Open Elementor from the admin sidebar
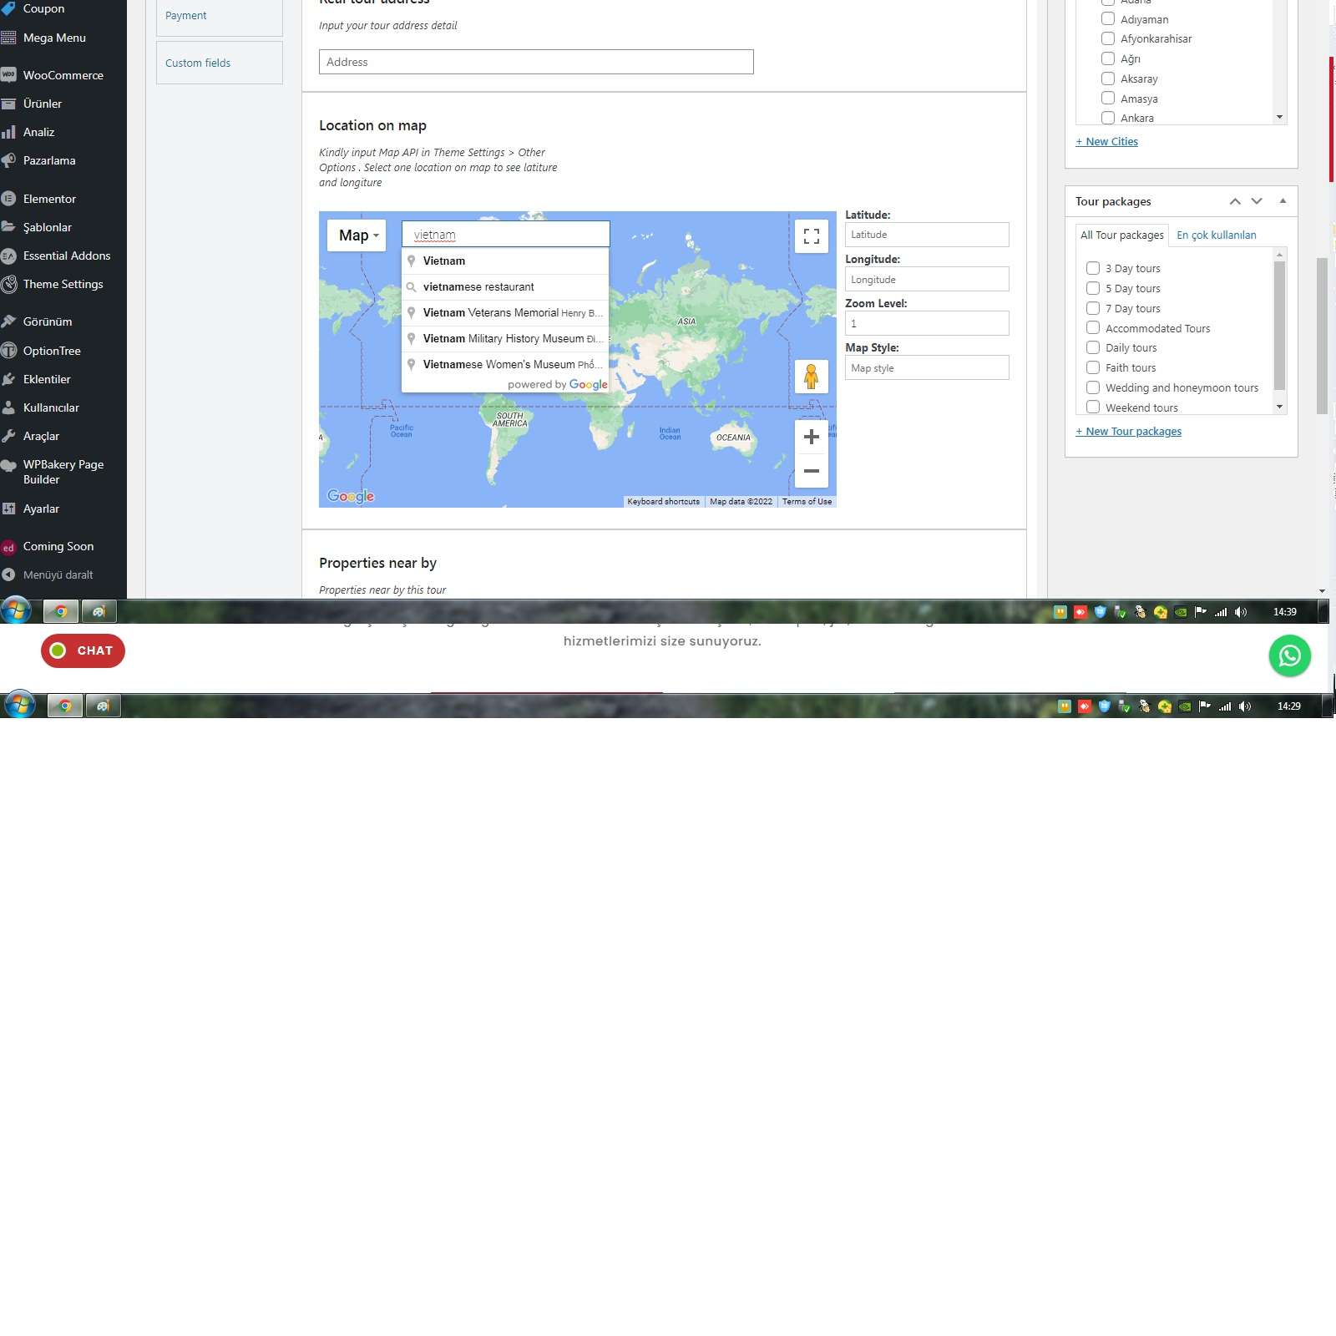The image size is (1336, 1336). [49, 199]
